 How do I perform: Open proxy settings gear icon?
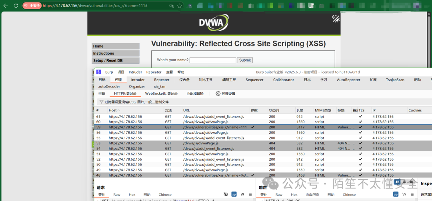point(218,94)
